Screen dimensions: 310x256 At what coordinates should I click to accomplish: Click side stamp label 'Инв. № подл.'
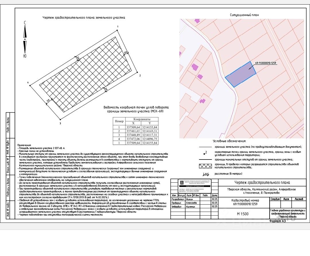(8, 209)
